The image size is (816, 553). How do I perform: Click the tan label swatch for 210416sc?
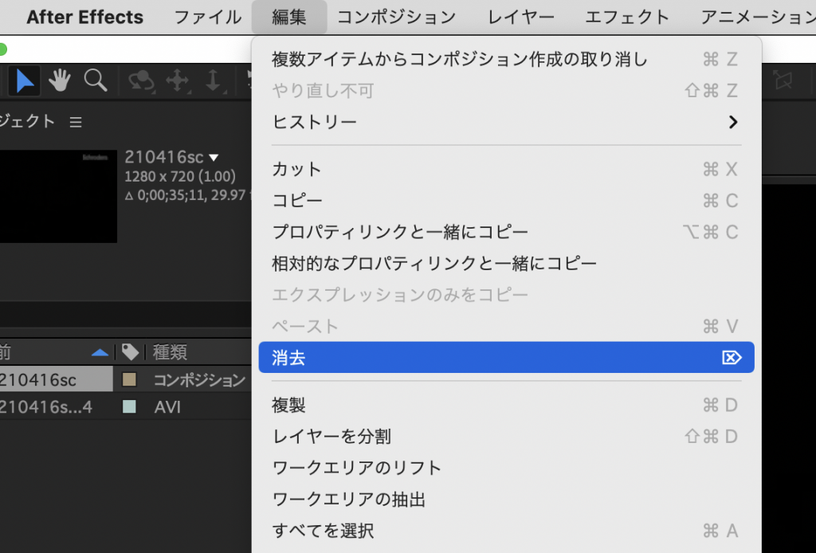(130, 380)
